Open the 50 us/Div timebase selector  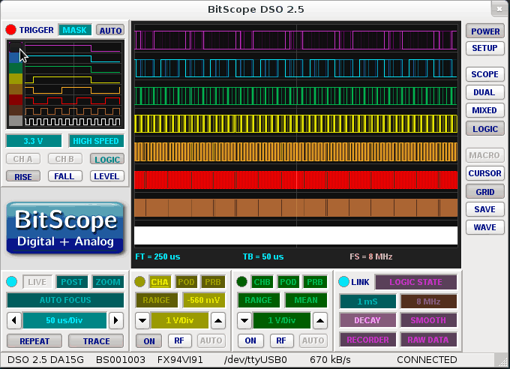coord(64,320)
